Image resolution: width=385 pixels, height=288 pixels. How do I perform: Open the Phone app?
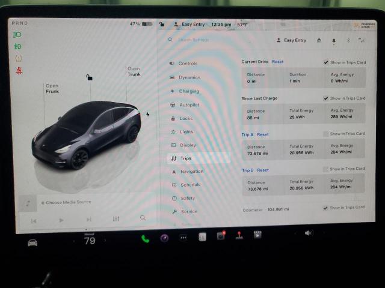146,239
